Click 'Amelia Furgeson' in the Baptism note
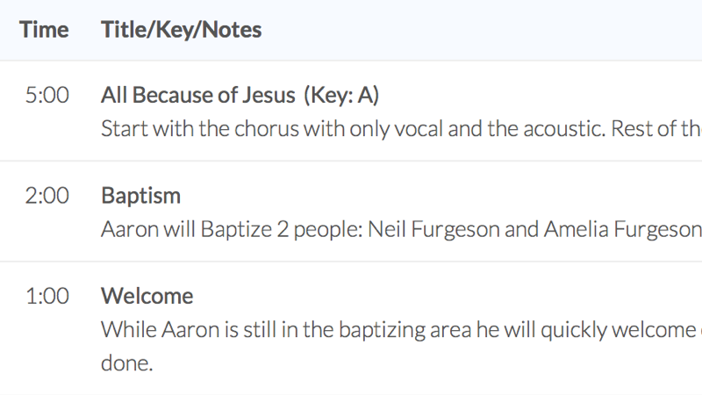The image size is (702, 395). (623, 229)
